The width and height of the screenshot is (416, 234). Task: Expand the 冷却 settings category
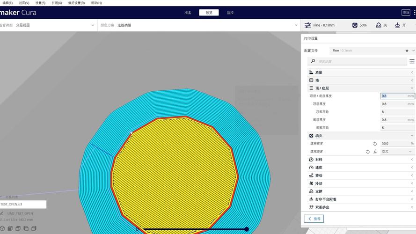(412, 183)
